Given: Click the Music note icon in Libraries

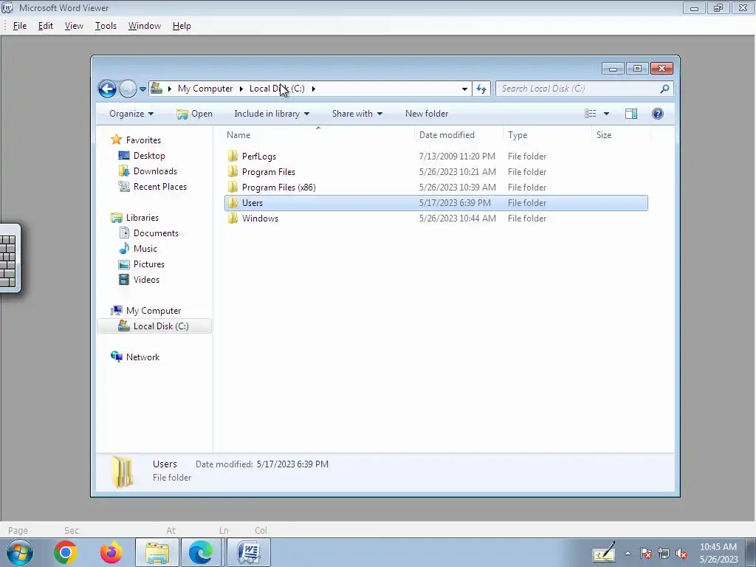Looking at the screenshot, I should pyautogui.click(x=124, y=248).
